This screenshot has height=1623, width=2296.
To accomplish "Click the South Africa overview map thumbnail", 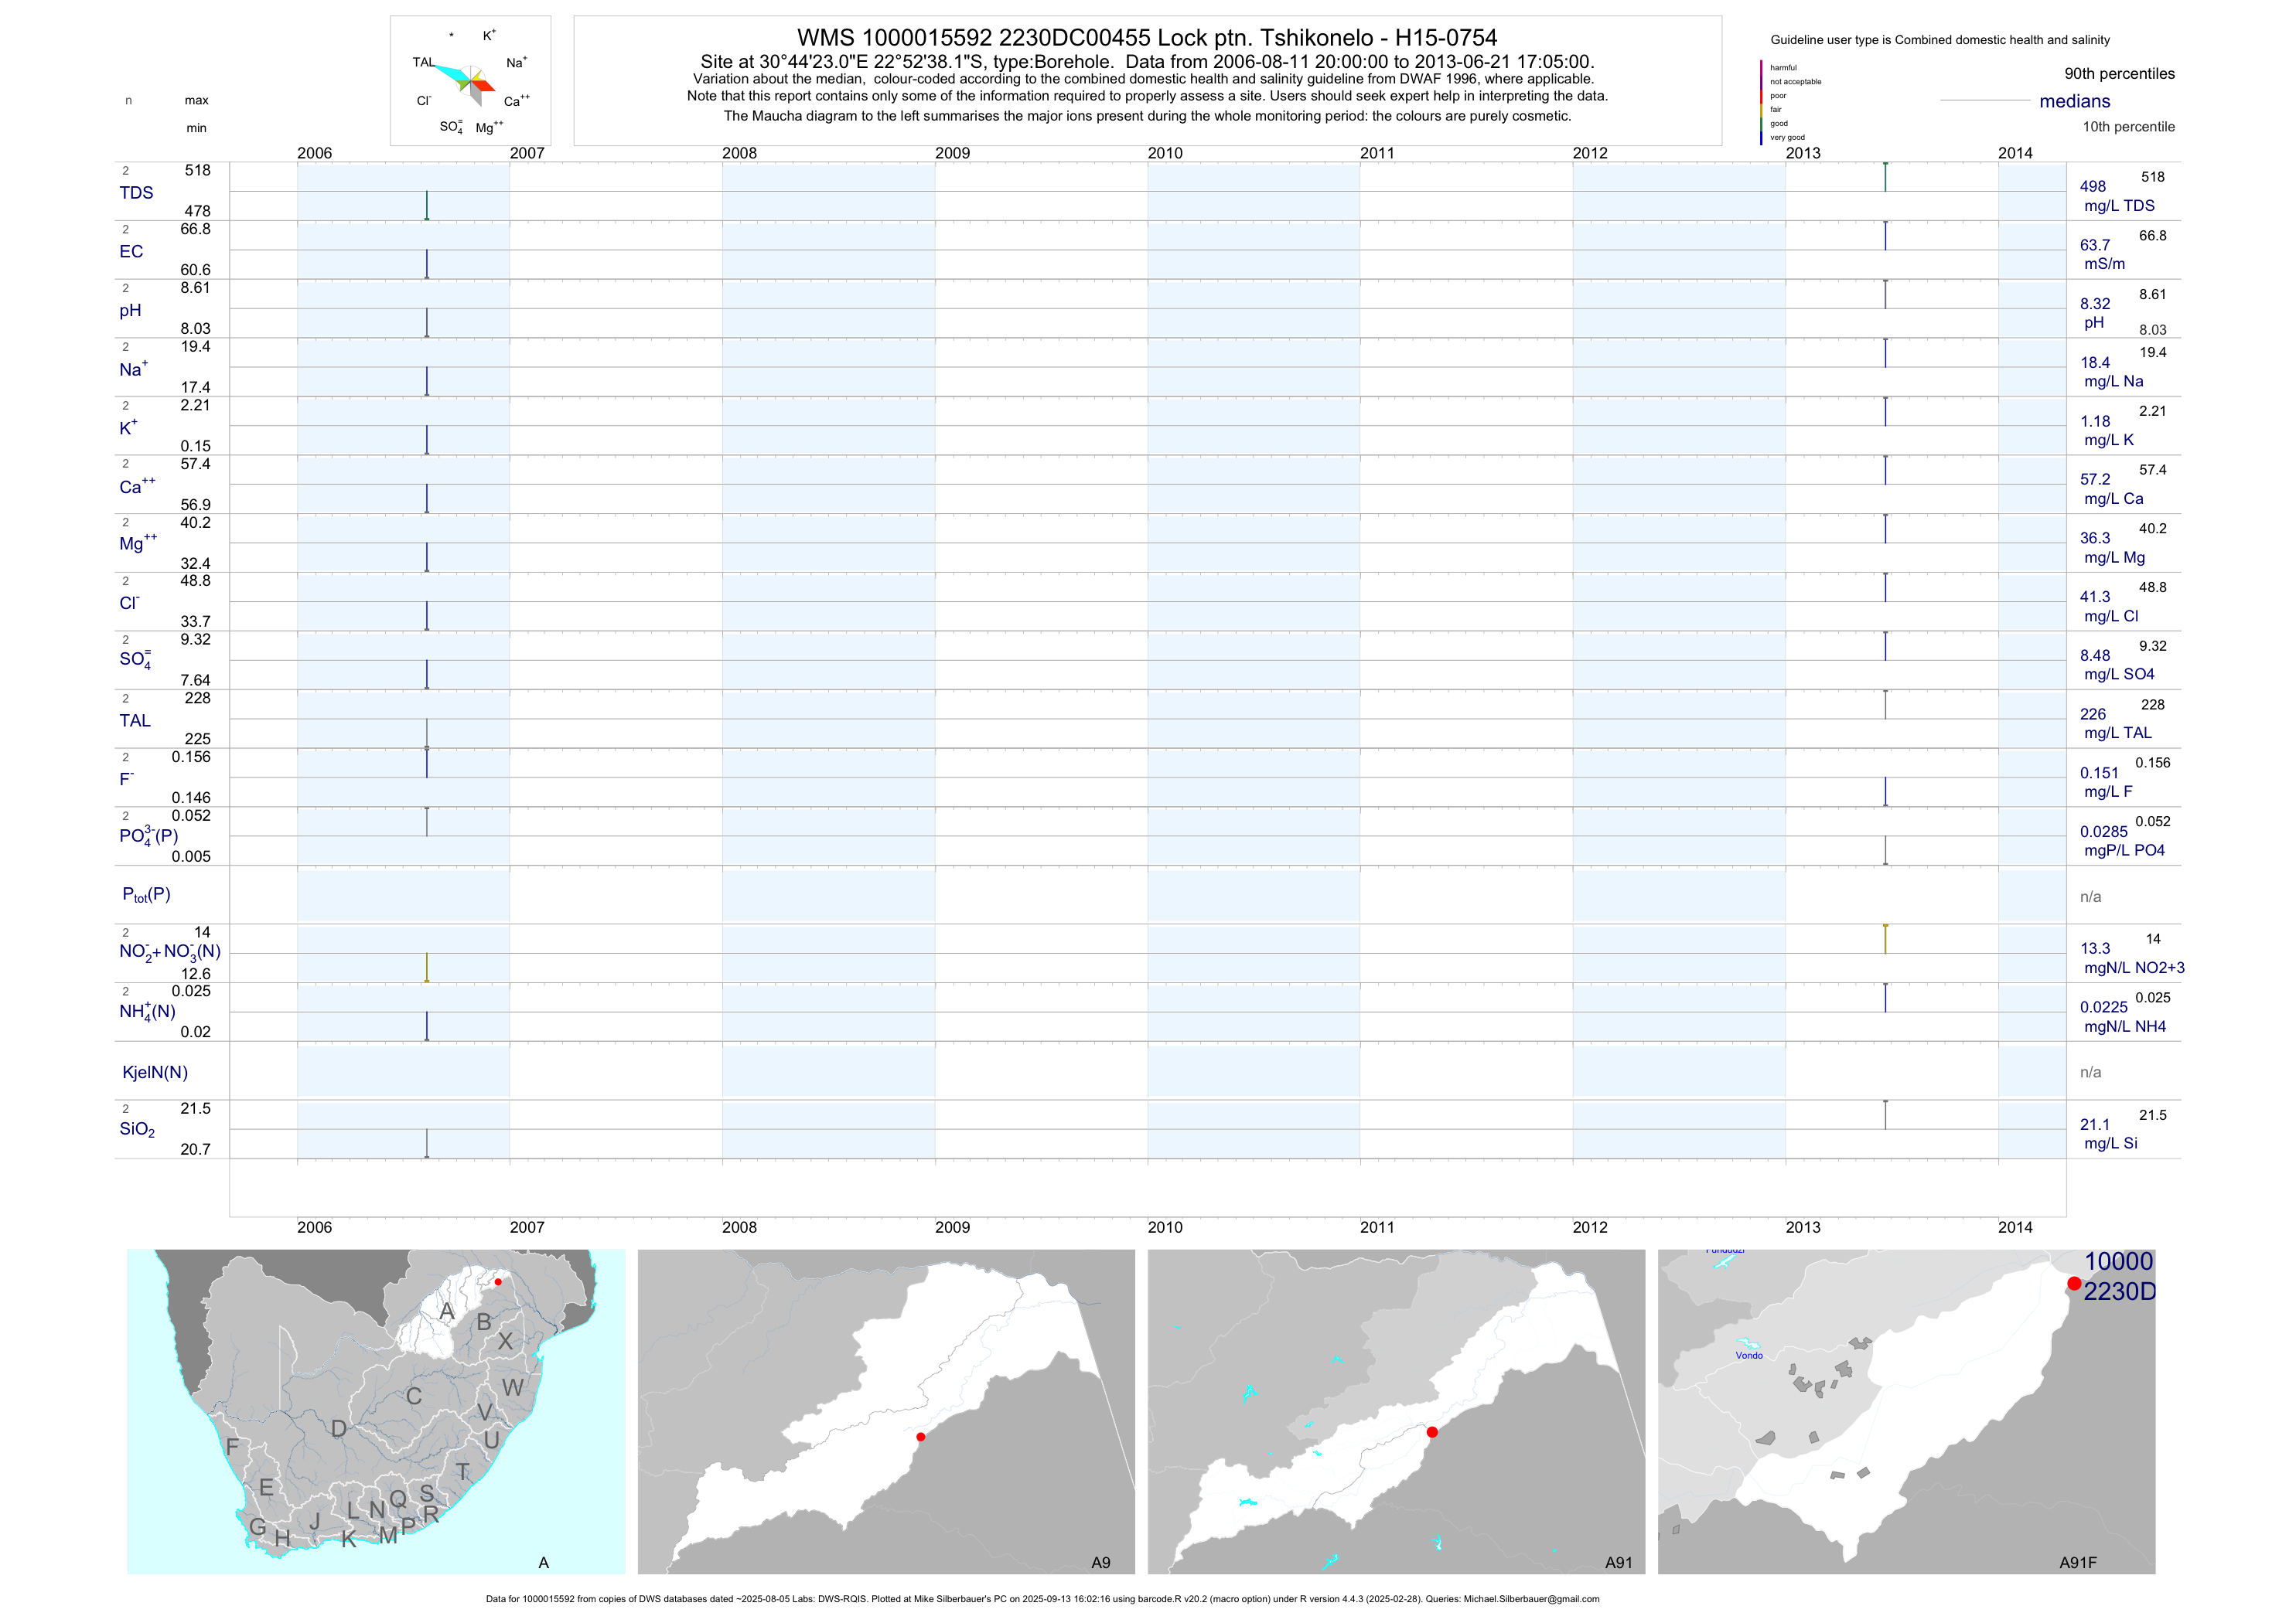I will (x=376, y=1411).
